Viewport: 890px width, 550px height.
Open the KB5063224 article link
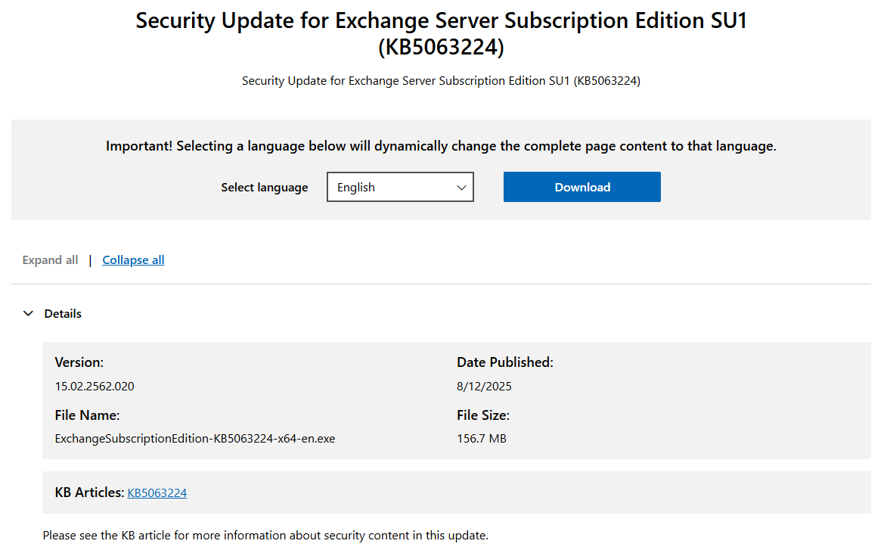pos(157,493)
